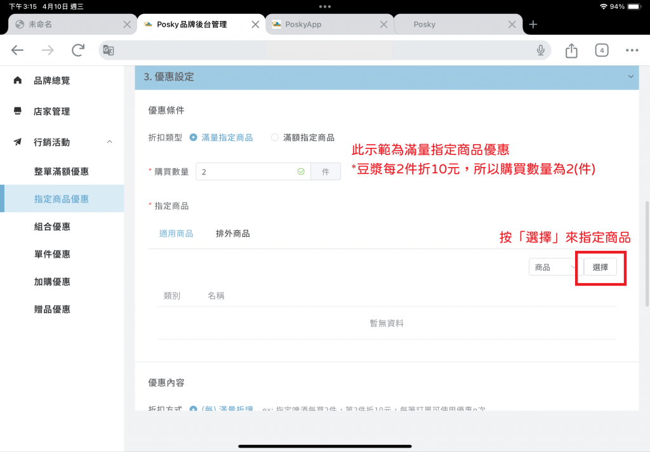This screenshot has width=650, height=452.
Task: Click the page vertical scrollbar
Action: point(647,254)
